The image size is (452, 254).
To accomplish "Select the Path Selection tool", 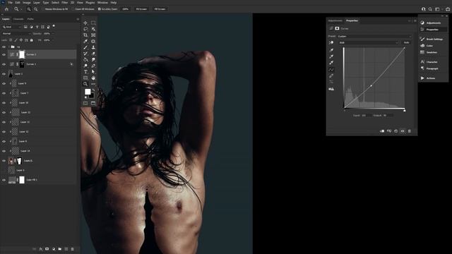I will (93, 72).
